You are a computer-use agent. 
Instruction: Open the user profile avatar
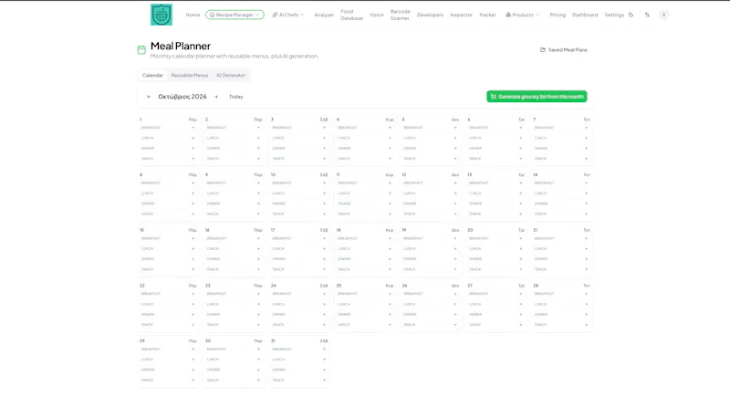664,15
